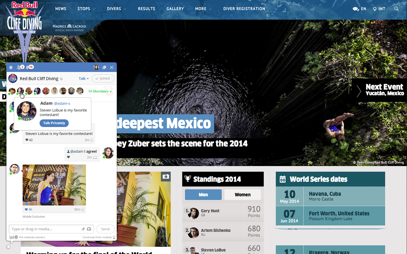This screenshot has width=407, height=254.
Task: Switch standings to Women
Action: point(243,195)
